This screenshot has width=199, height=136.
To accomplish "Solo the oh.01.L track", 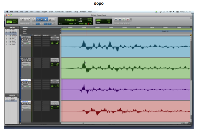I will tap(27, 39).
